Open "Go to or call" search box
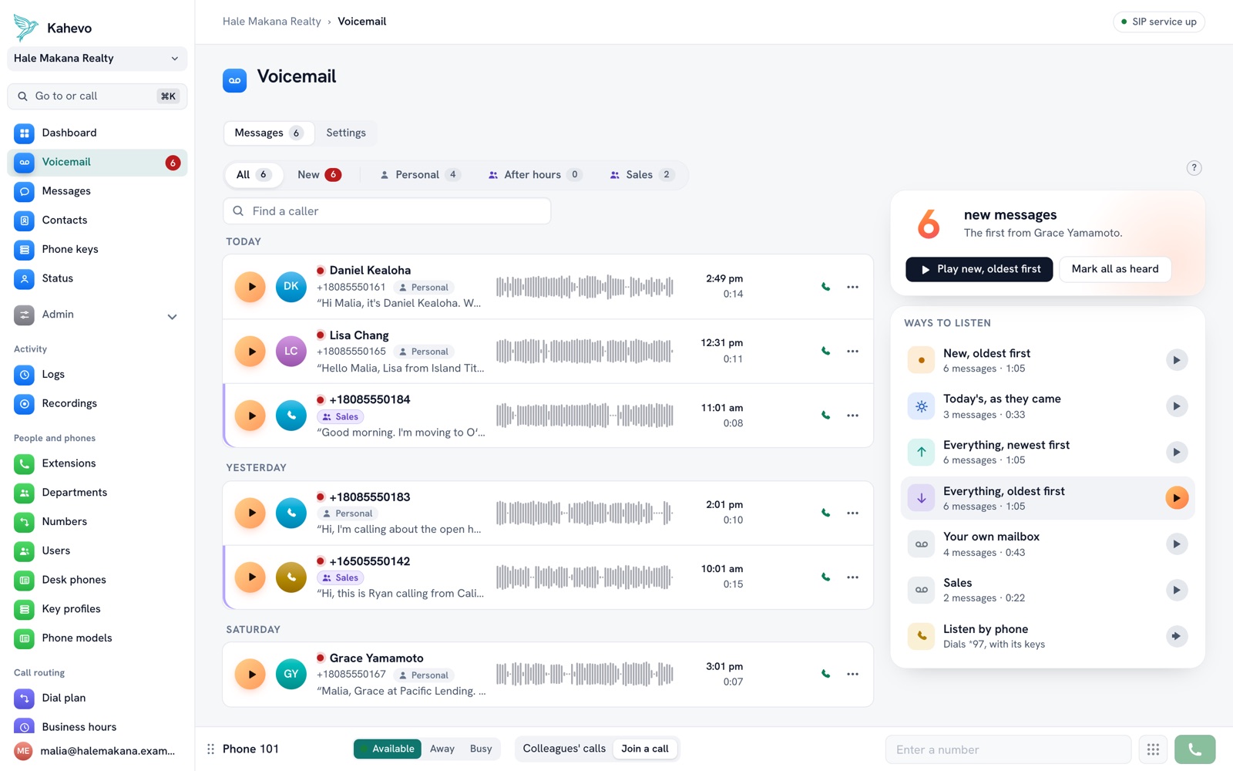The height and width of the screenshot is (771, 1233). 97,96
